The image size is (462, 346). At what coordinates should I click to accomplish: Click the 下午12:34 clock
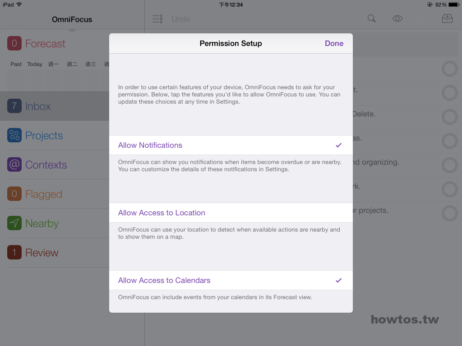tap(231, 5)
